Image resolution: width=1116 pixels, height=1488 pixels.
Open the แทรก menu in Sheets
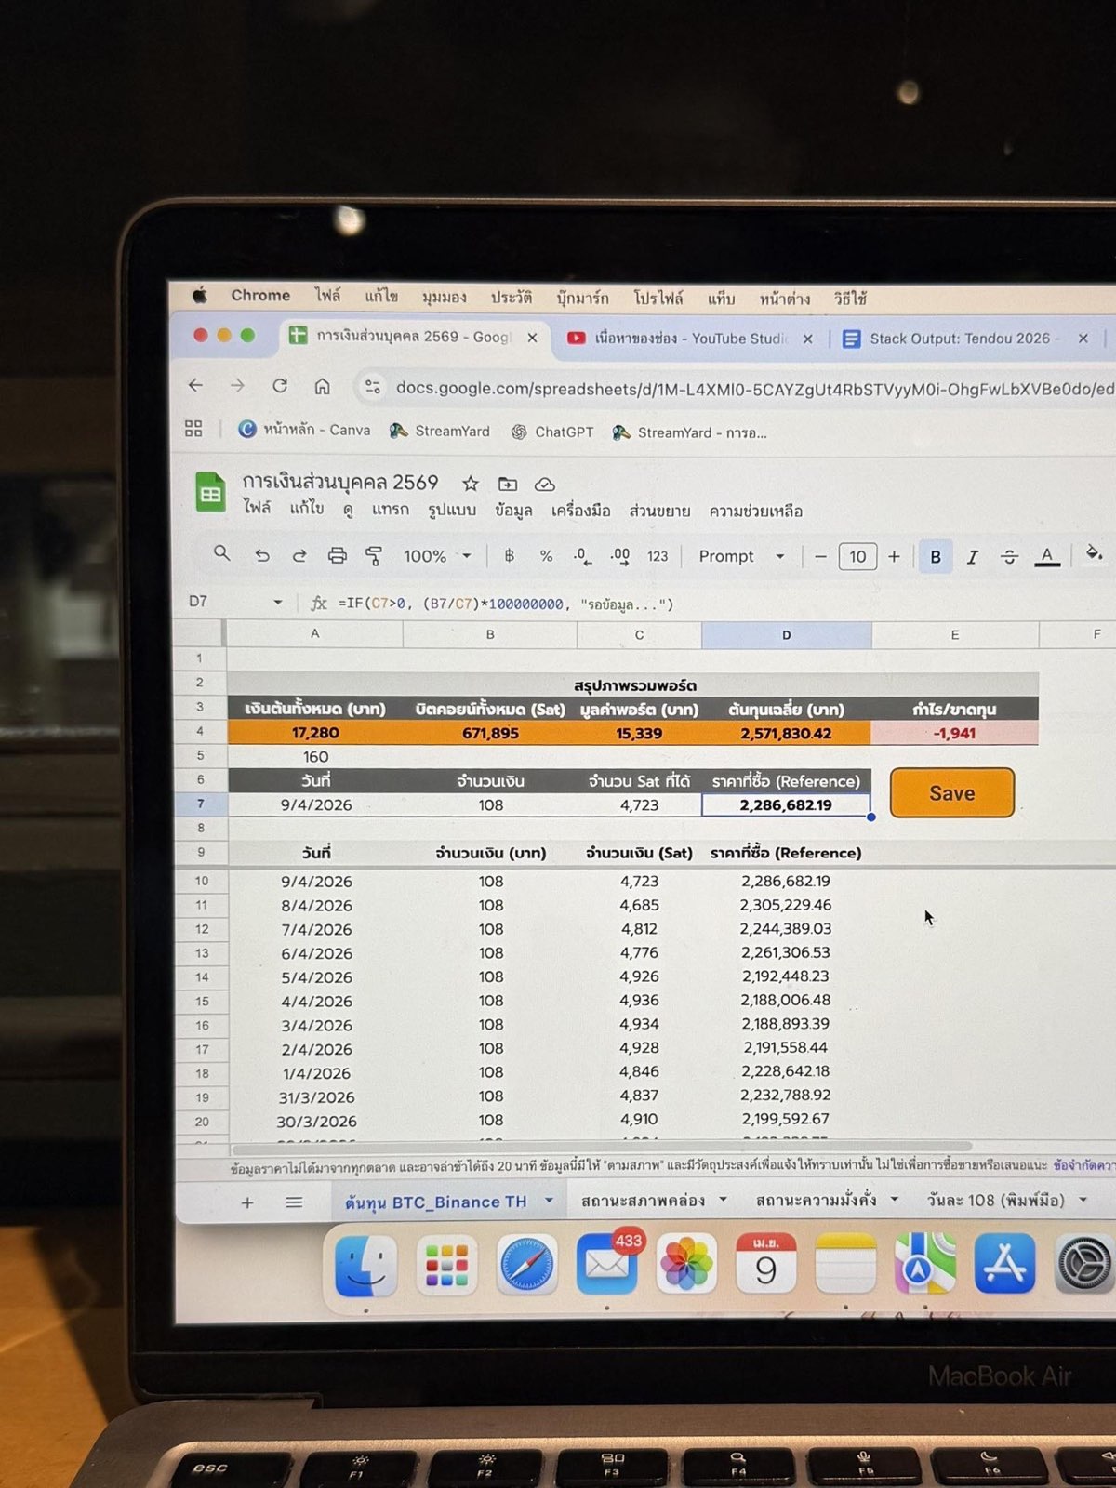click(391, 510)
